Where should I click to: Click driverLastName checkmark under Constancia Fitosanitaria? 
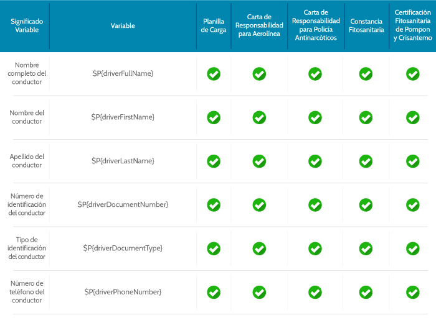click(366, 161)
